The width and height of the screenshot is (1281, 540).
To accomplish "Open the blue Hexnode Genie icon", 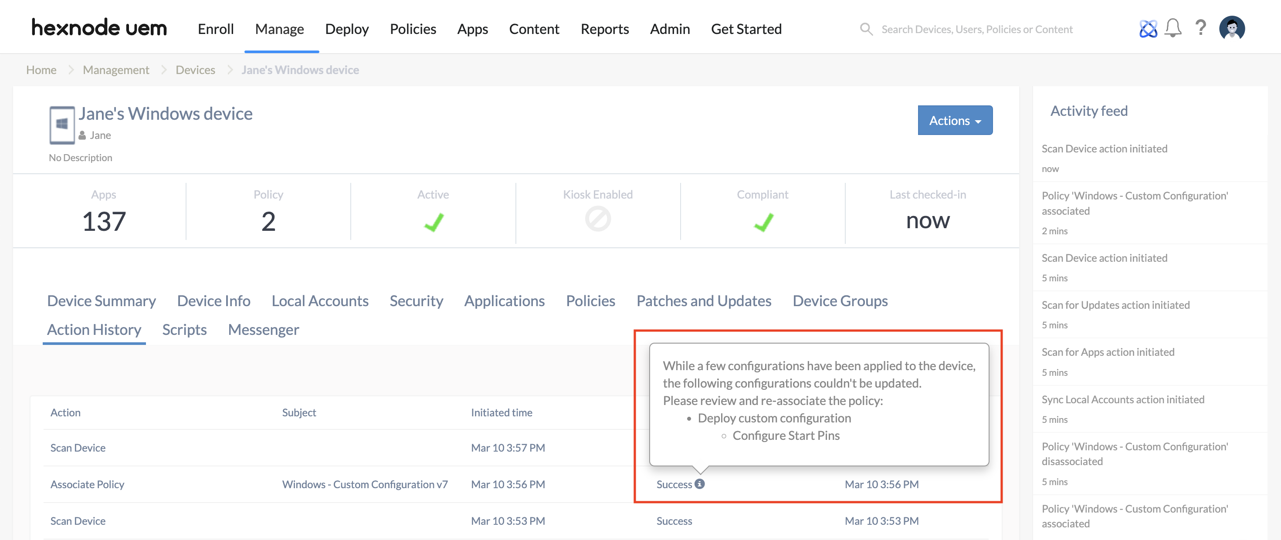I will point(1148,28).
